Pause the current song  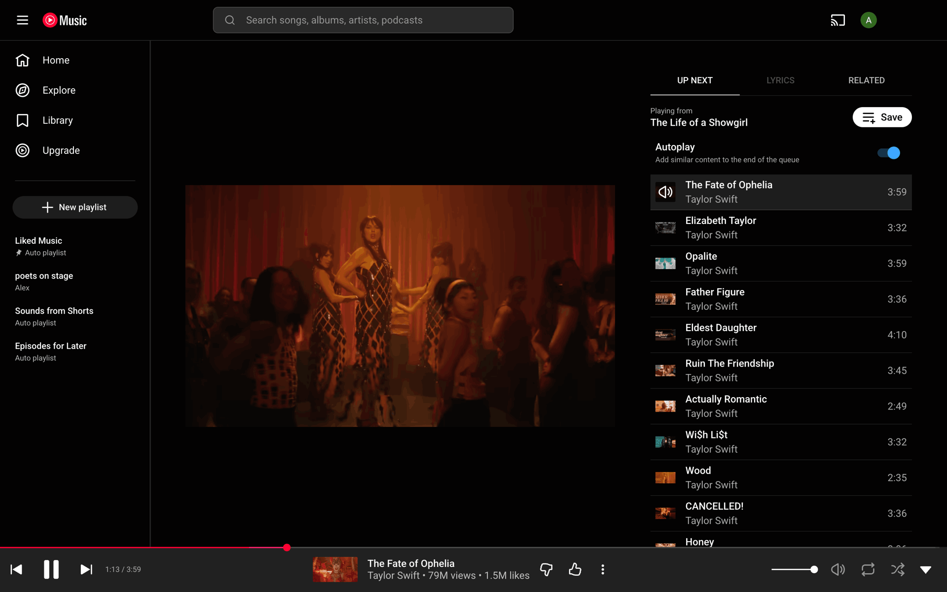point(51,569)
